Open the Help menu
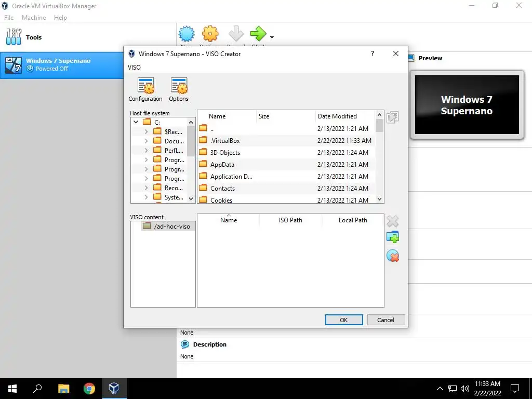This screenshot has width=532, height=399. click(x=60, y=18)
